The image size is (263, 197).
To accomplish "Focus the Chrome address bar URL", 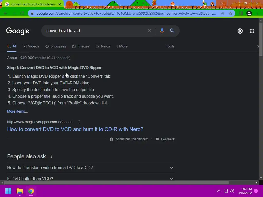I will 126,13.
